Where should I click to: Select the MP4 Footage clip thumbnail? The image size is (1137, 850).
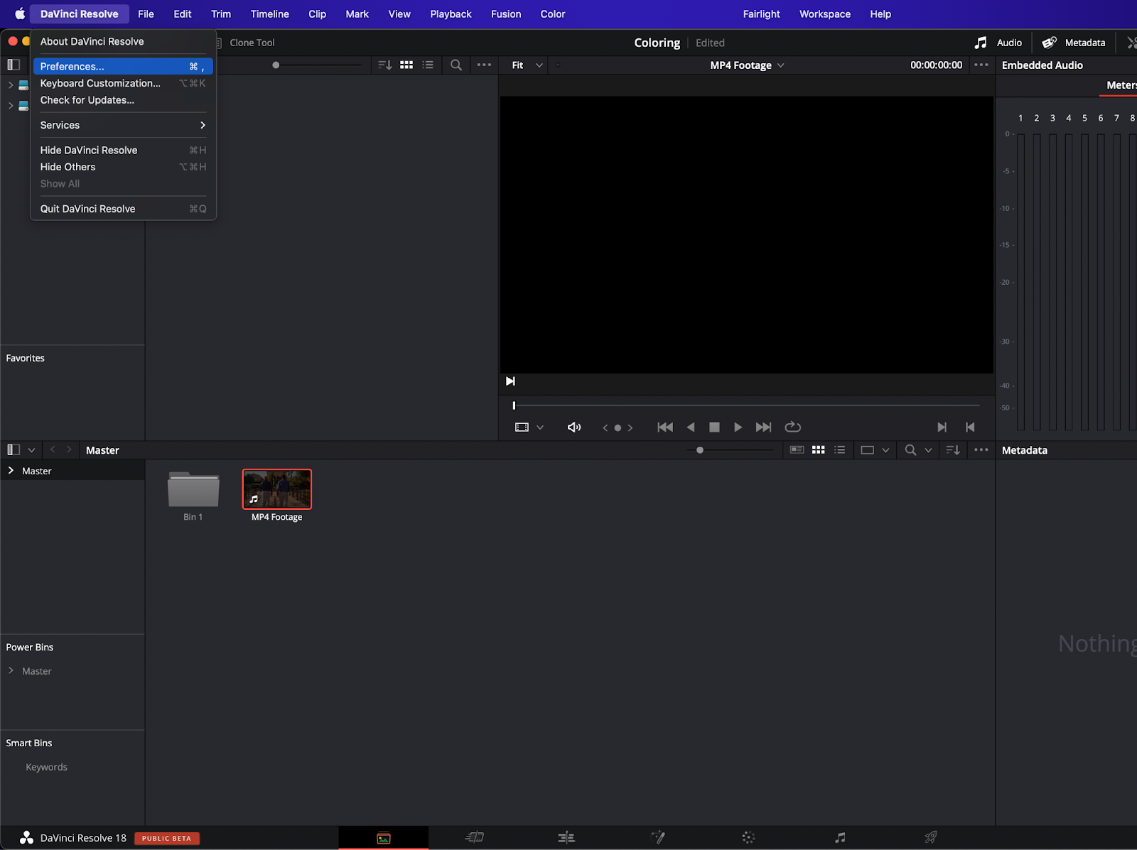tap(277, 489)
